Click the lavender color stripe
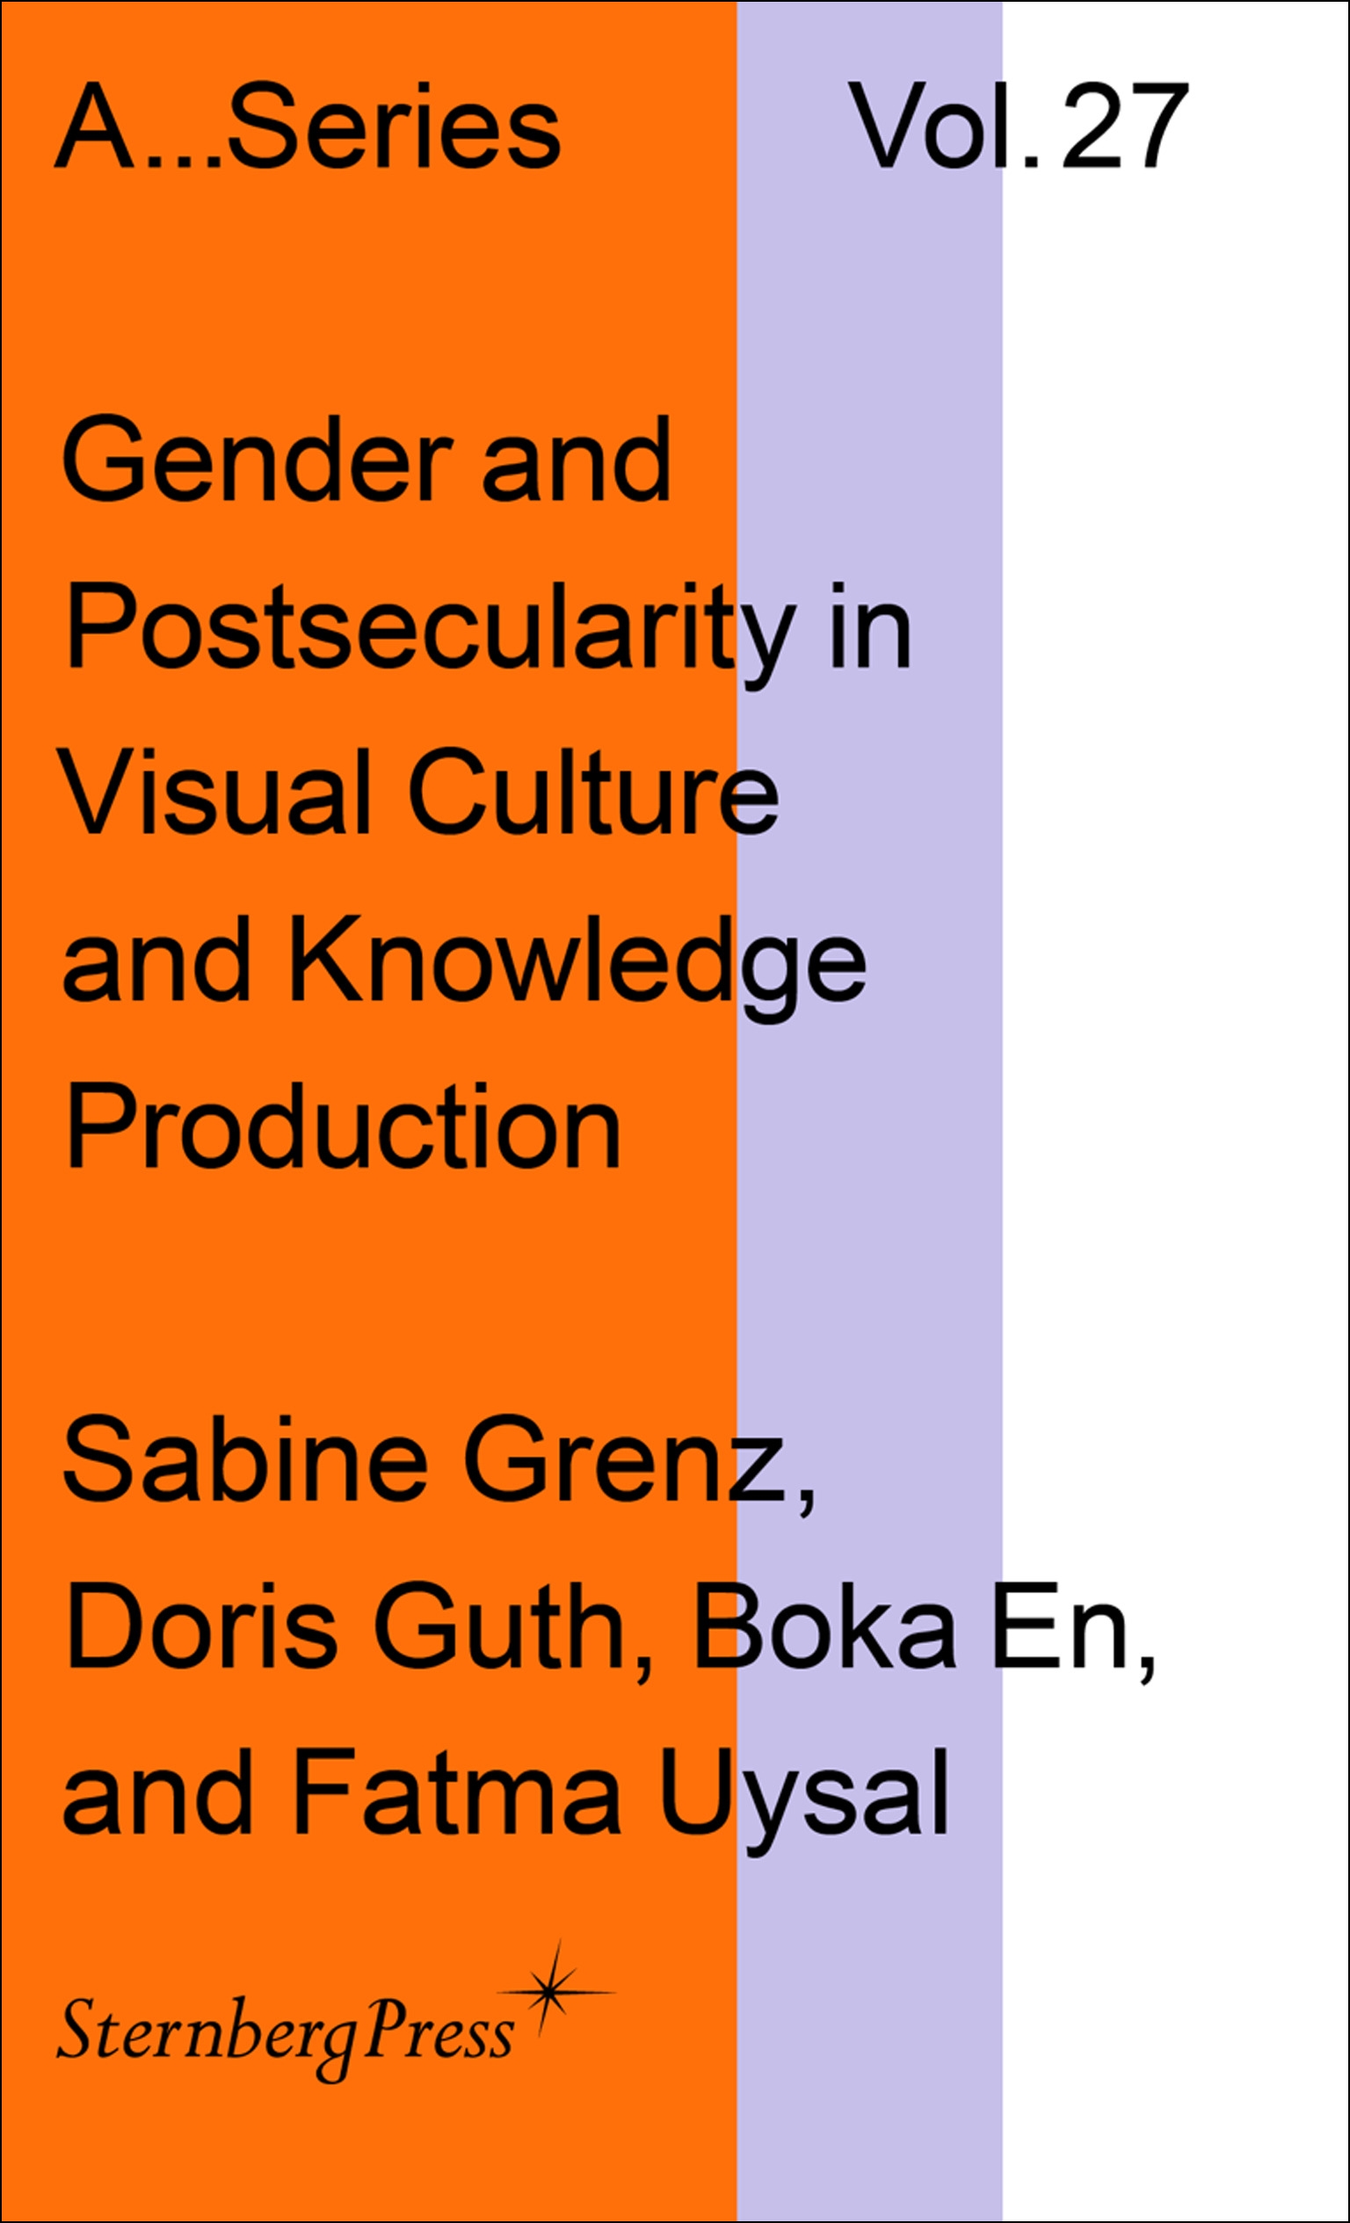 (x=870, y=1111)
